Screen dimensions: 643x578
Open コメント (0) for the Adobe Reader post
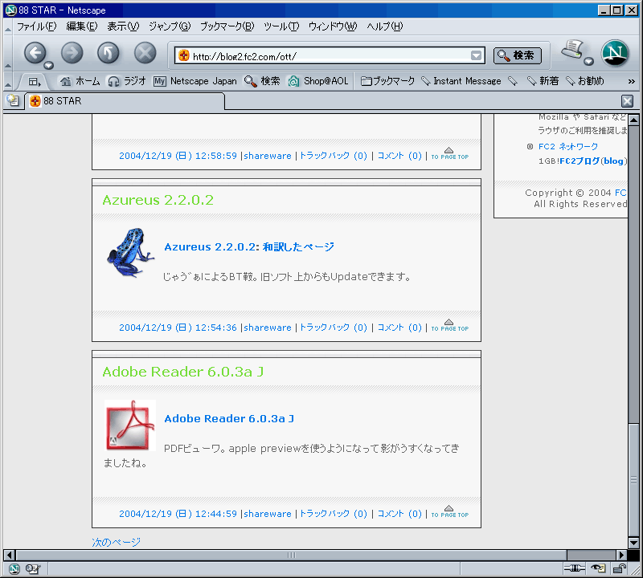tap(399, 514)
